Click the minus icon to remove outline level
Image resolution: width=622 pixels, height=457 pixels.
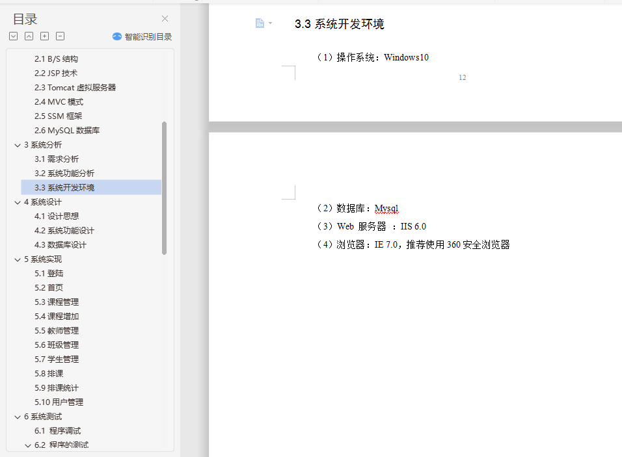(x=61, y=36)
